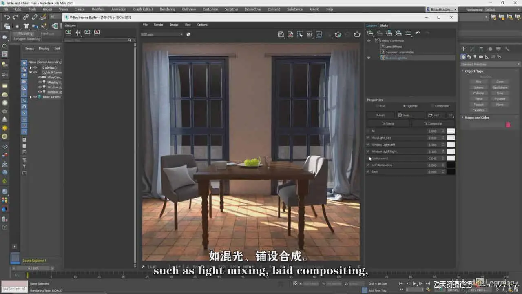Select the Composite radio button

point(432,106)
